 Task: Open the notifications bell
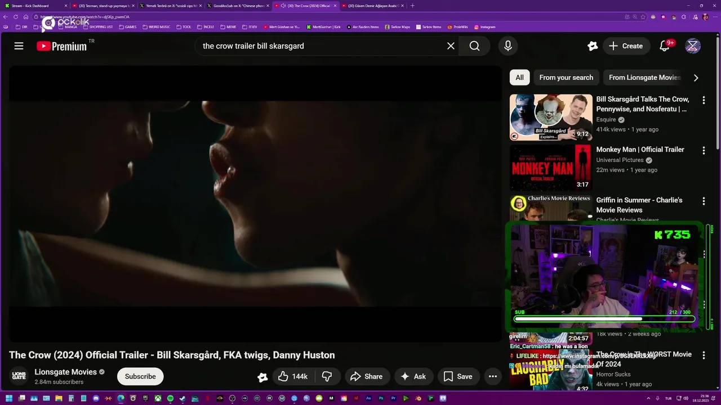[x=665, y=46]
